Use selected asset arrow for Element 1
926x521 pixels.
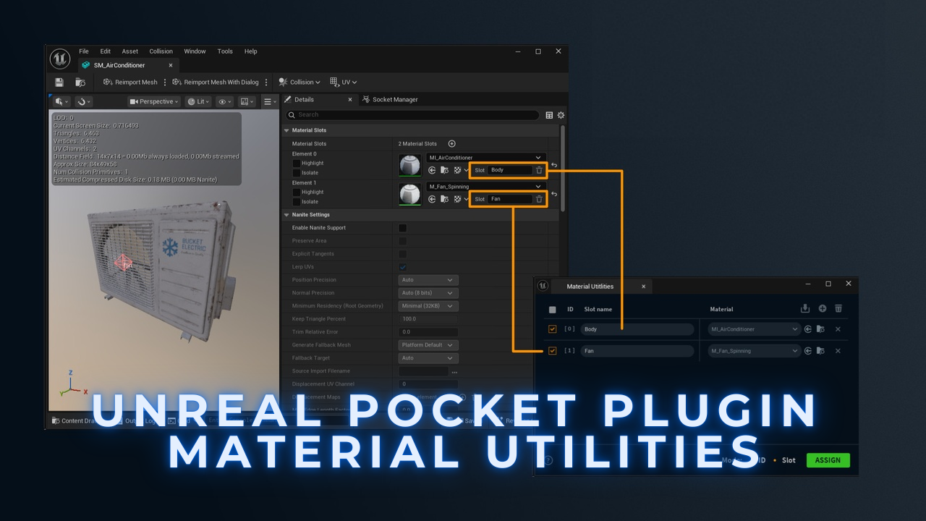[432, 199]
